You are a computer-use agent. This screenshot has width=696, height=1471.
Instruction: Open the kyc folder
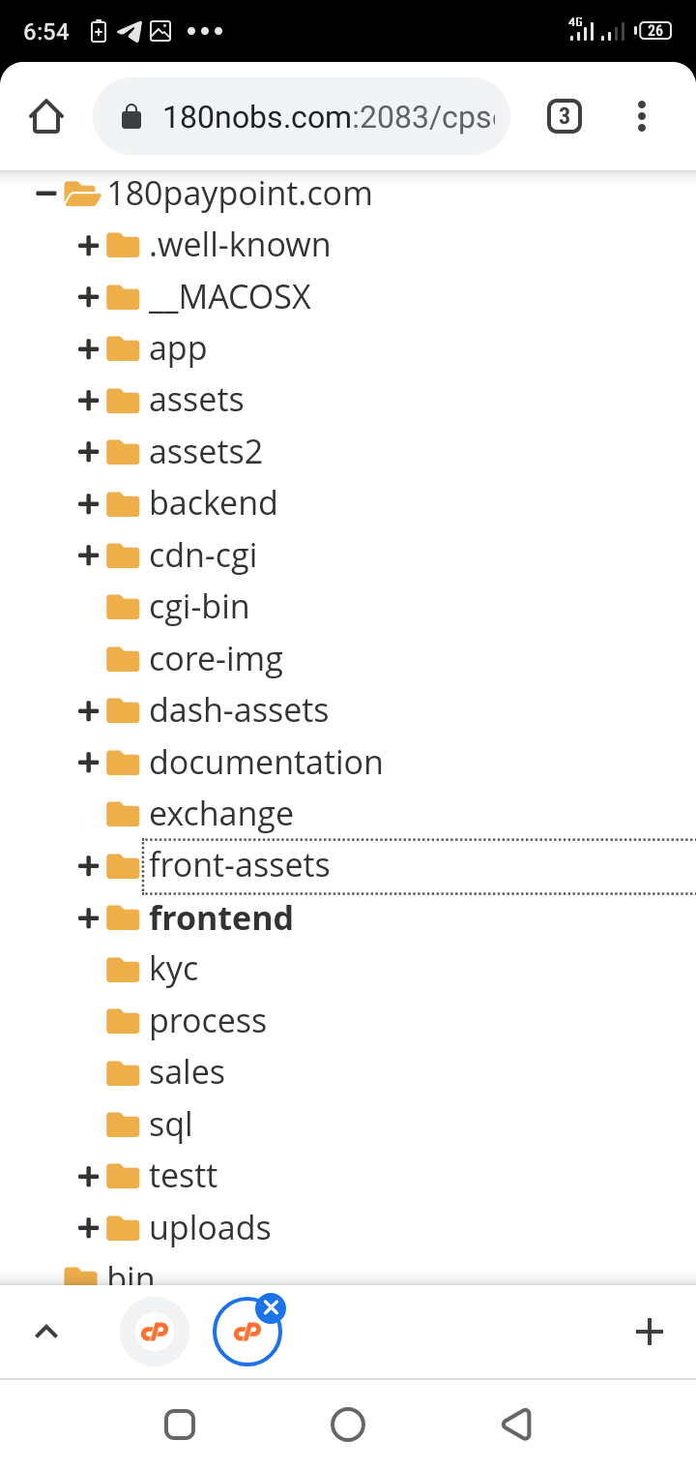click(174, 970)
